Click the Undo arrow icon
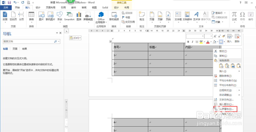The width and height of the screenshot is (256, 132). (x=15, y=3)
